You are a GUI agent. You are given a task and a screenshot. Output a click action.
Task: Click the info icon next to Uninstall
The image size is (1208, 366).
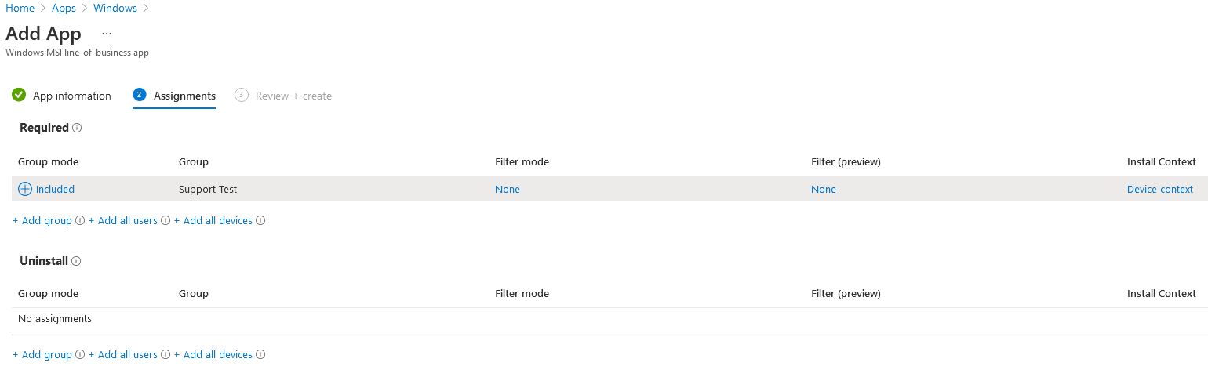[x=76, y=261]
